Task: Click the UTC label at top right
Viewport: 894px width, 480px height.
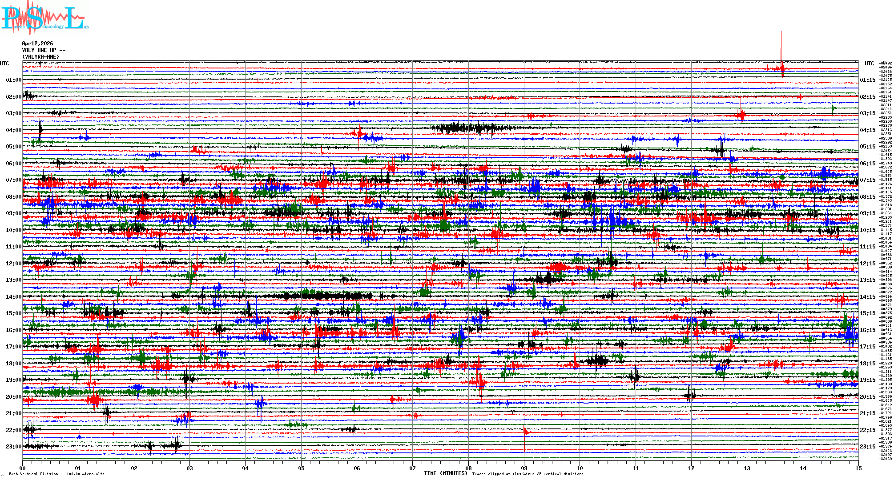Action: [x=869, y=64]
